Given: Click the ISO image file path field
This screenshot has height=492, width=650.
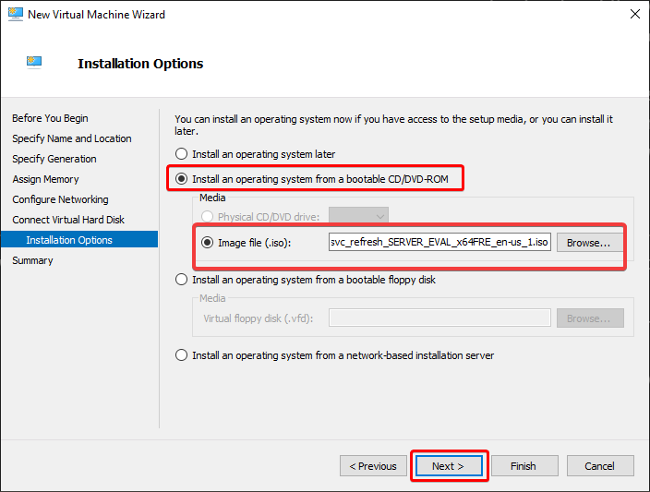Looking at the screenshot, I should pyautogui.click(x=439, y=242).
